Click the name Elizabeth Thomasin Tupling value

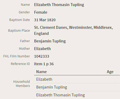[x=59, y=5]
